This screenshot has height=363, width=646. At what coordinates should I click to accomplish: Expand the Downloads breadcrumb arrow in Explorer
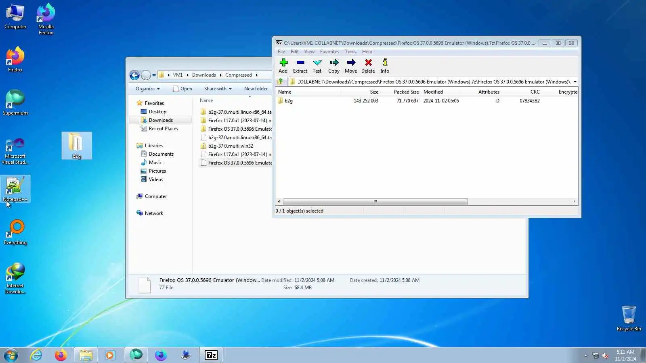[x=220, y=75]
